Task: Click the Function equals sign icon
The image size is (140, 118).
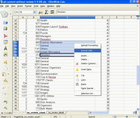Action: (52, 12)
